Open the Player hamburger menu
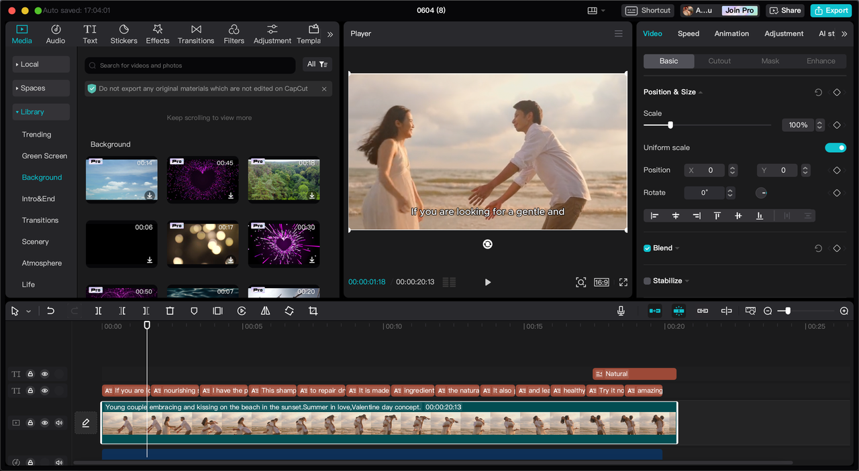 point(619,33)
